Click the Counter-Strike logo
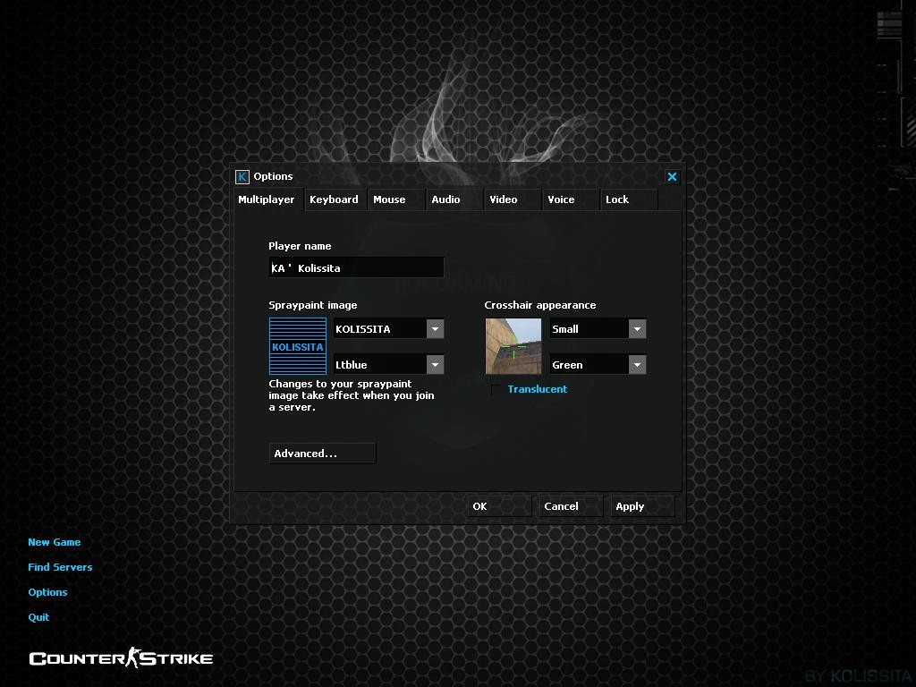Viewport: 916px width, 687px height. click(121, 657)
